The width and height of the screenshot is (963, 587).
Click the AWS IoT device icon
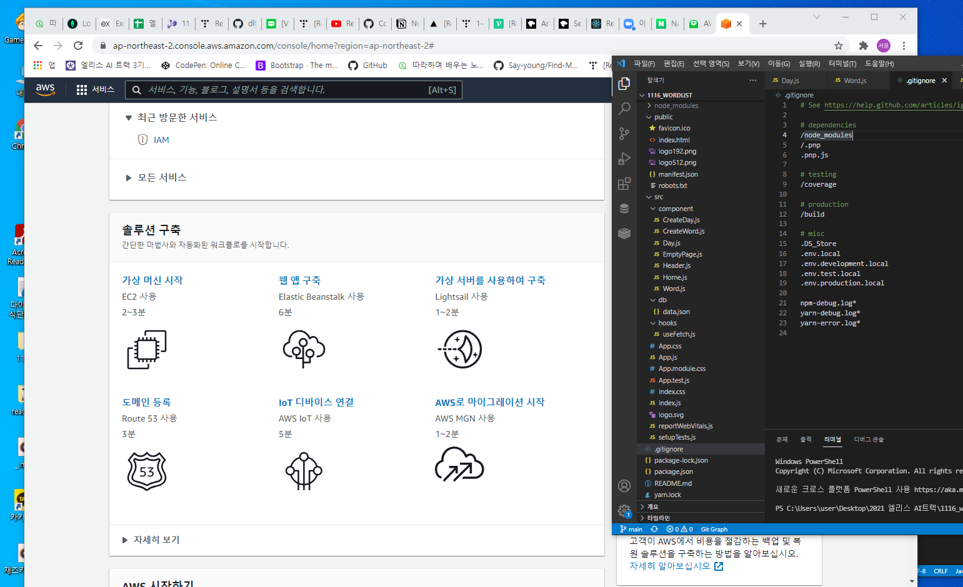304,471
